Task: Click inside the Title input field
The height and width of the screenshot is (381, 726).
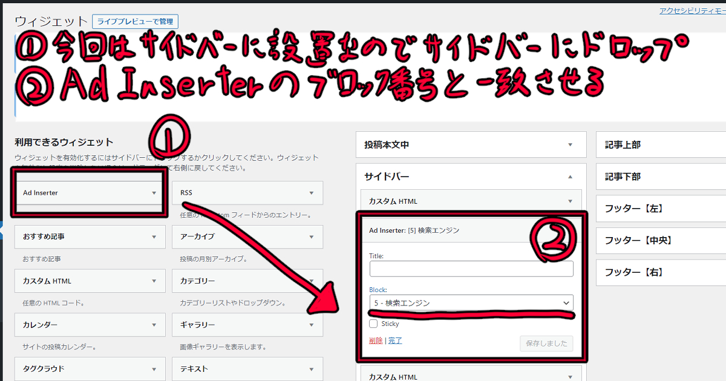Action: coord(471,269)
